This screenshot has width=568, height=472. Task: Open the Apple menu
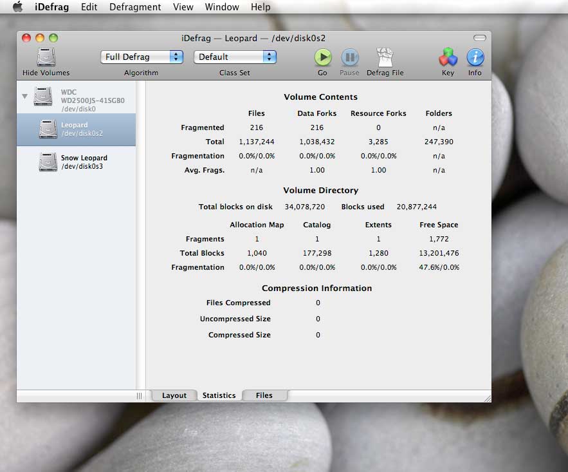(x=17, y=7)
